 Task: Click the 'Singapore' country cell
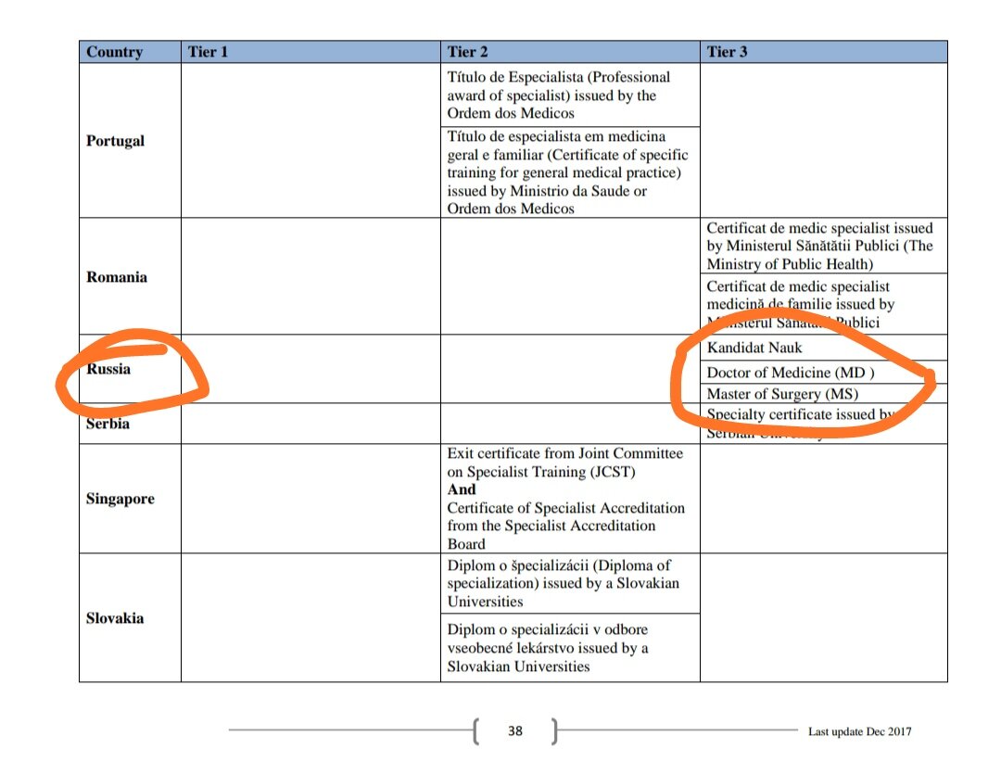point(131,499)
